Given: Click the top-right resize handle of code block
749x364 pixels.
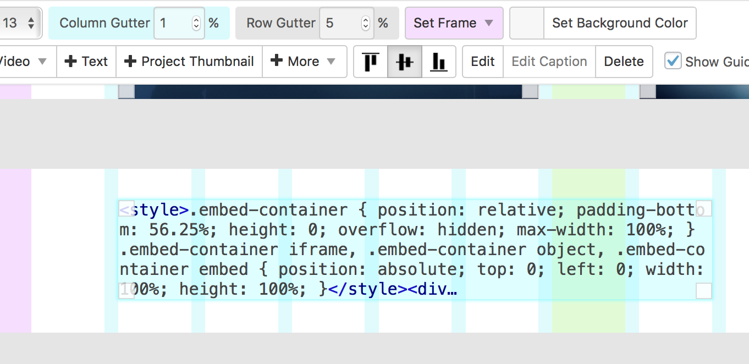Looking at the screenshot, I should (703, 209).
